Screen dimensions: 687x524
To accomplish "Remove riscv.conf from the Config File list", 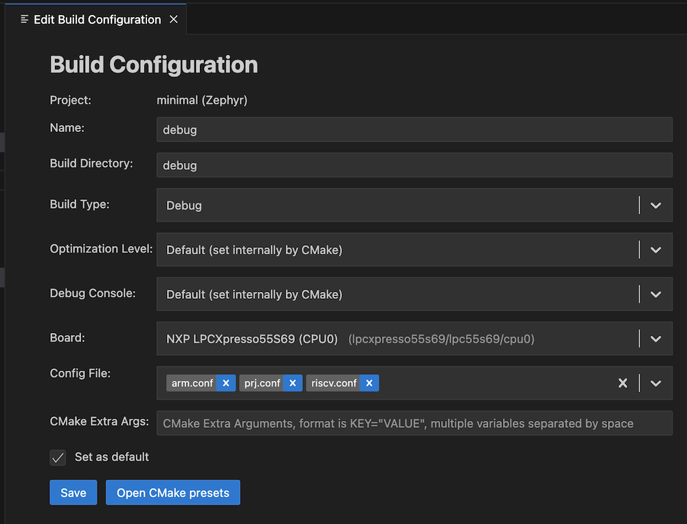I will (370, 383).
